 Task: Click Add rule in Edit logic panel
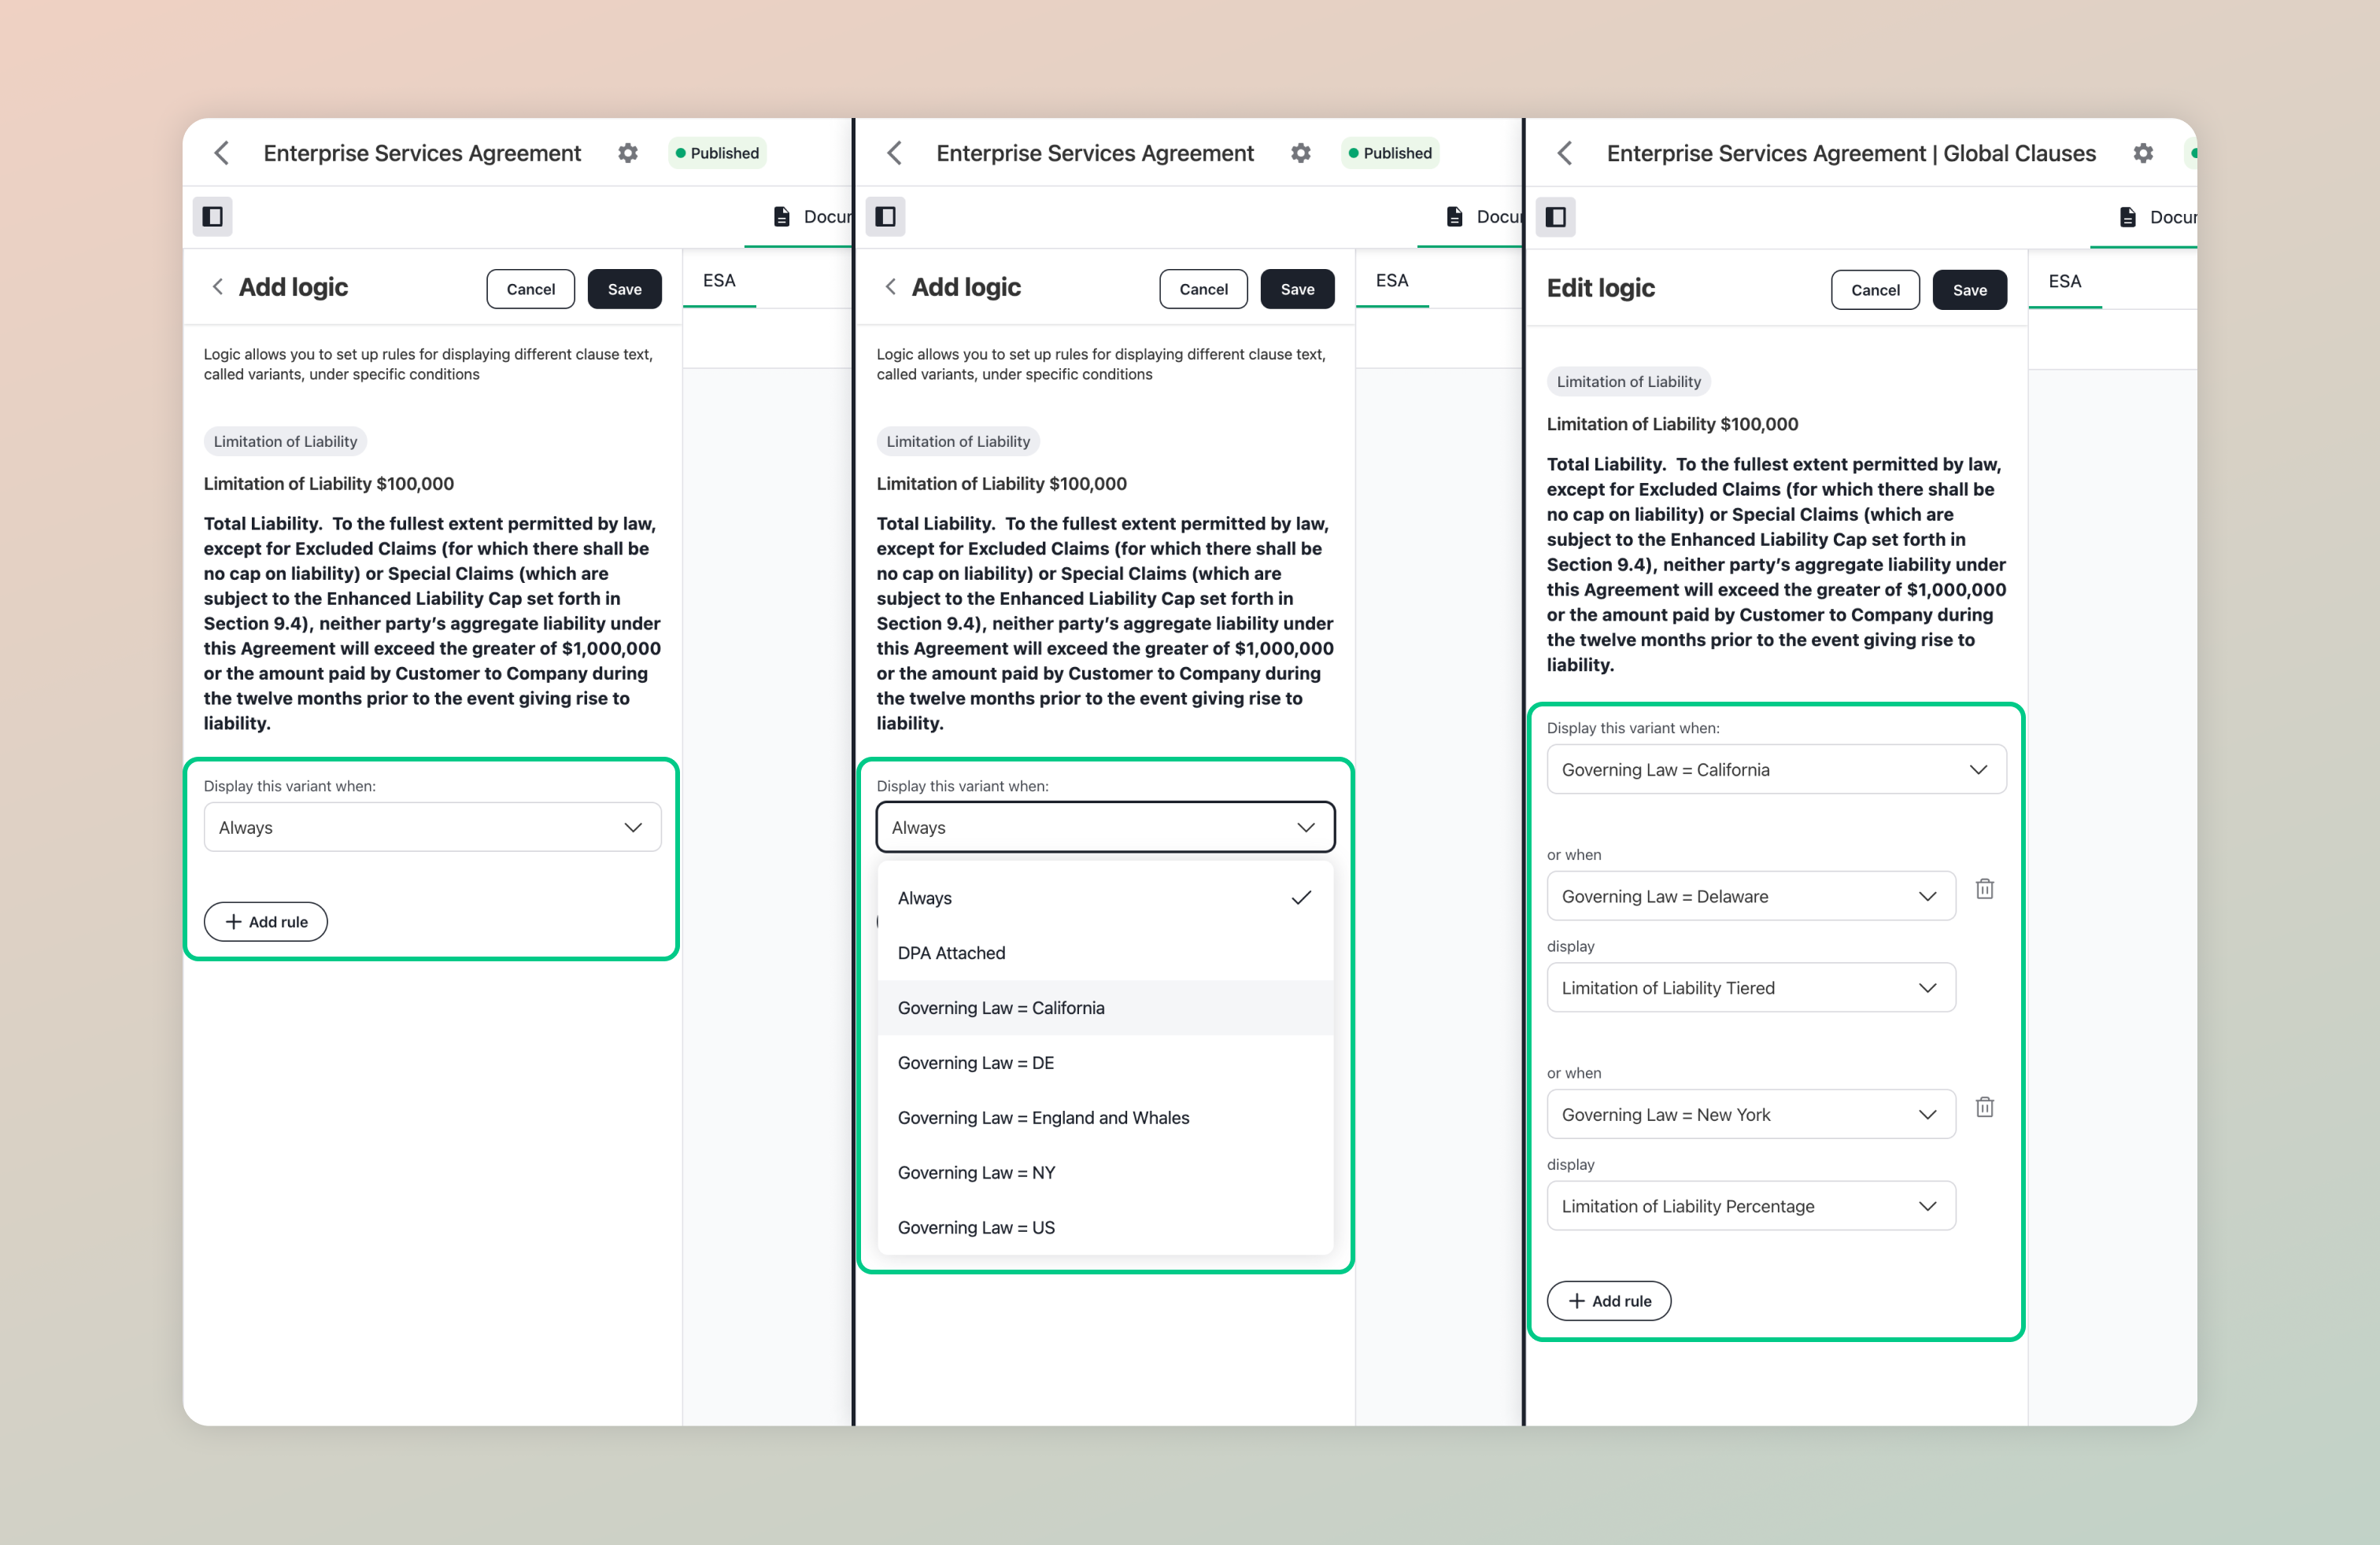click(1609, 1301)
